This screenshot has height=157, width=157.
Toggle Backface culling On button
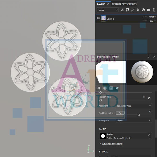120,113
